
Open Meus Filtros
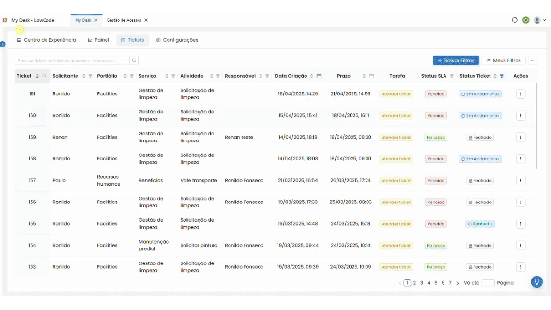point(503,61)
